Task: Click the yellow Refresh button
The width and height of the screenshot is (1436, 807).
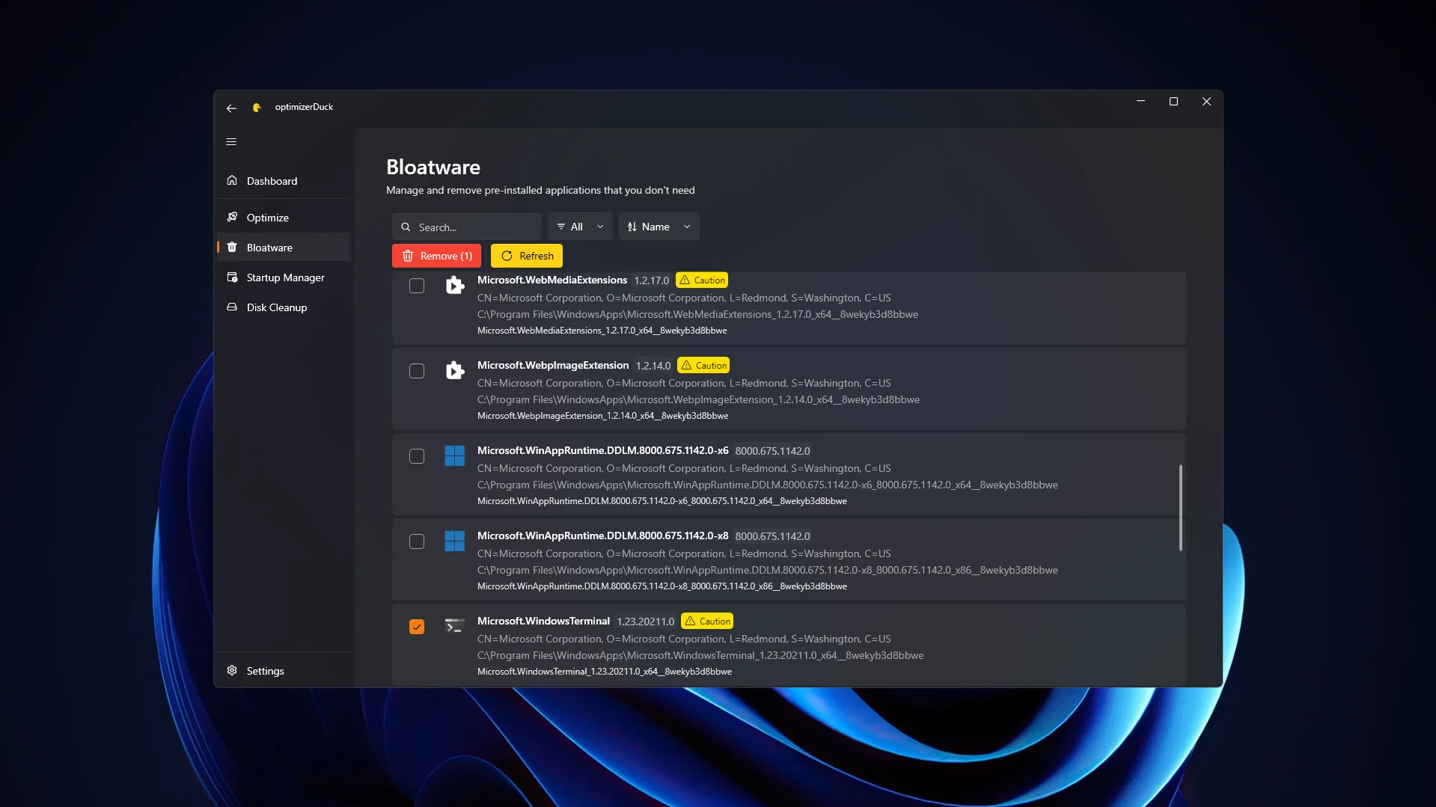Action: (x=527, y=256)
